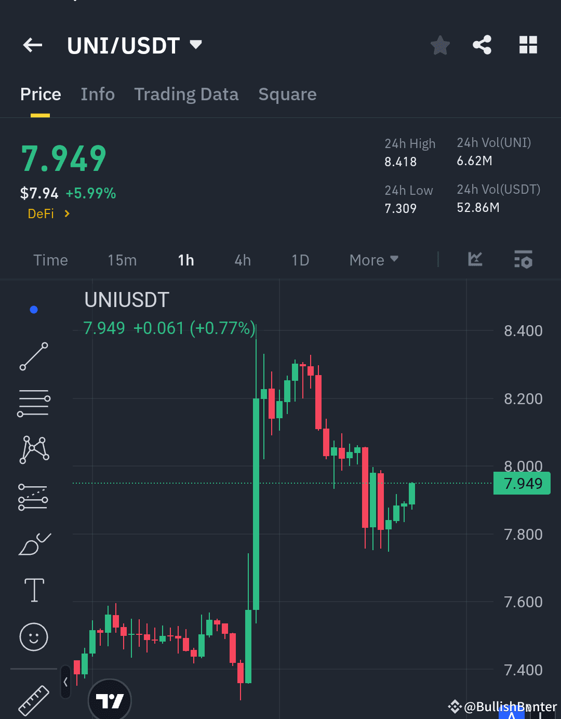Open the chart settings icon

click(x=523, y=260)
